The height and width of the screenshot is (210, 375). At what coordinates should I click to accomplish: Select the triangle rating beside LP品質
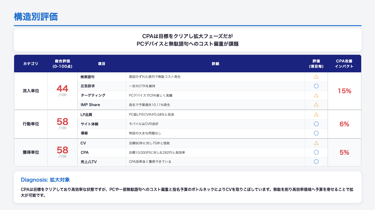tap(316, 115)
